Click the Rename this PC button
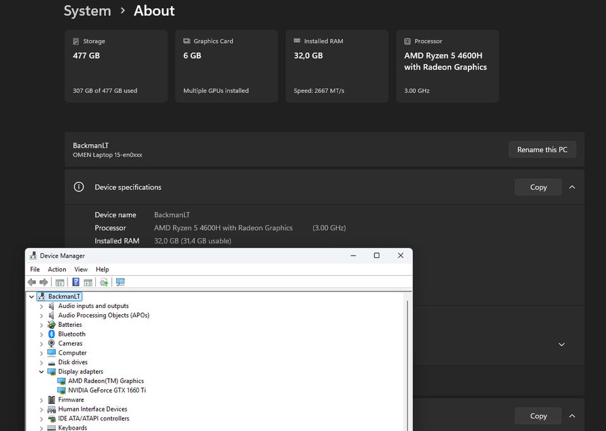 (x=542, y=150)
